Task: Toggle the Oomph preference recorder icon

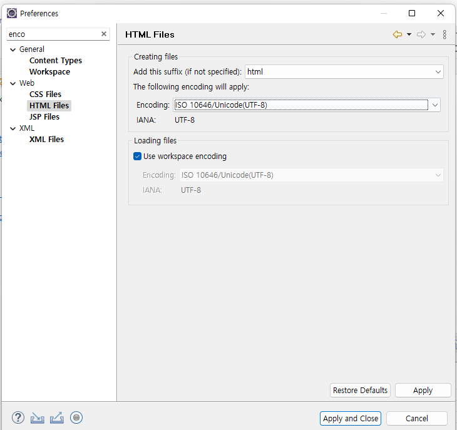Action: [x=76, y=417]
